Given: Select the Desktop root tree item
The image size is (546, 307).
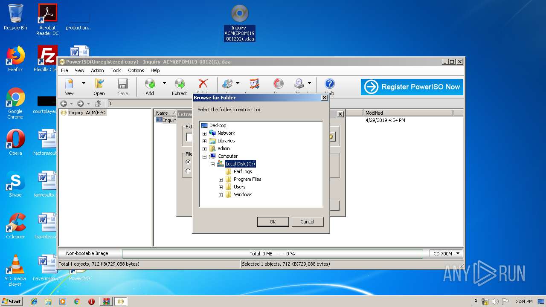Looking at the screenshot, I should tap(218, 125).
